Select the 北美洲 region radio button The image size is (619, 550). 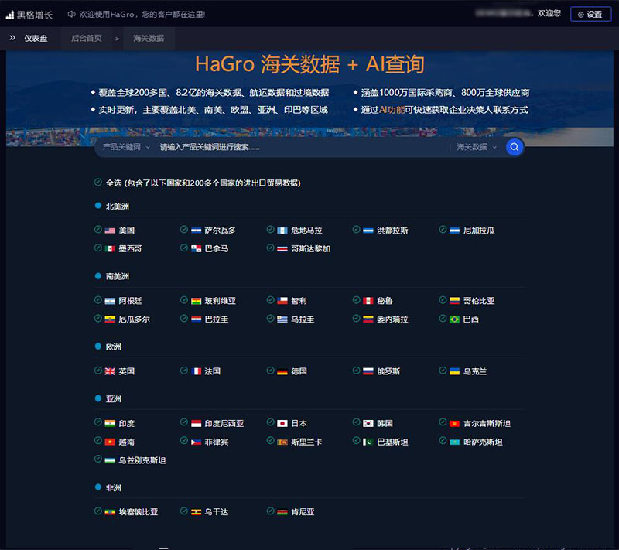pos(98,207)
